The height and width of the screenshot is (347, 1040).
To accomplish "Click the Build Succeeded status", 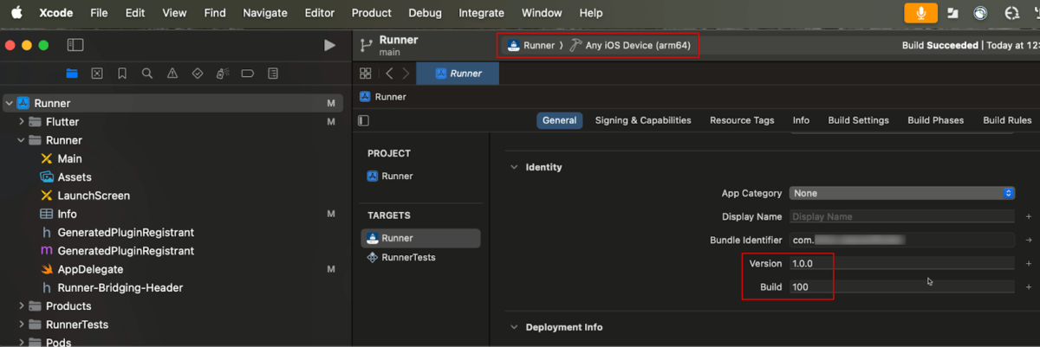I will coord(939,45).
